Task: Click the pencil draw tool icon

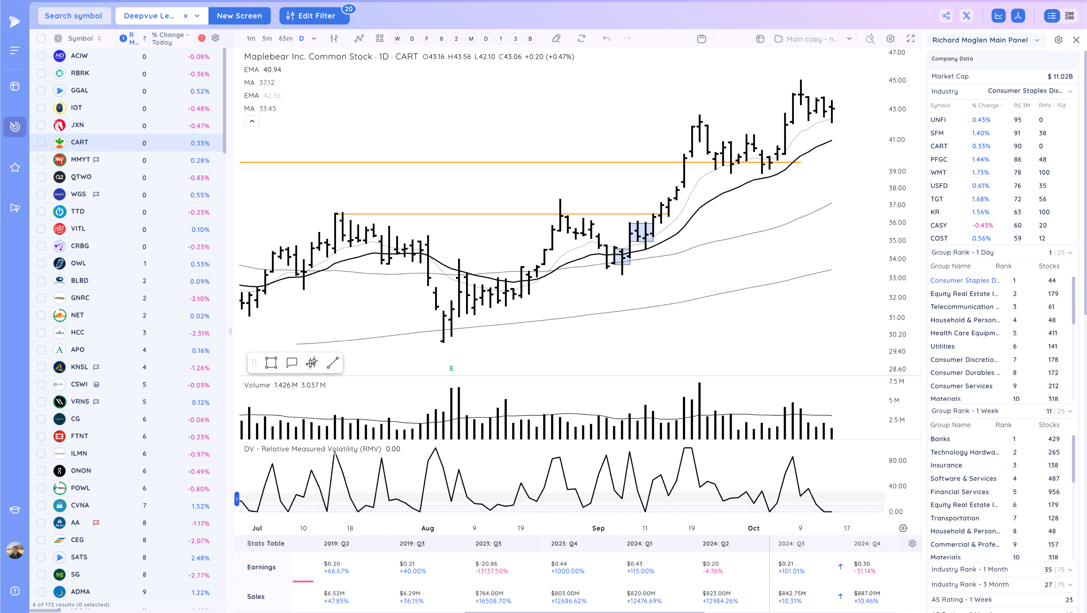Action: (556, 38)
